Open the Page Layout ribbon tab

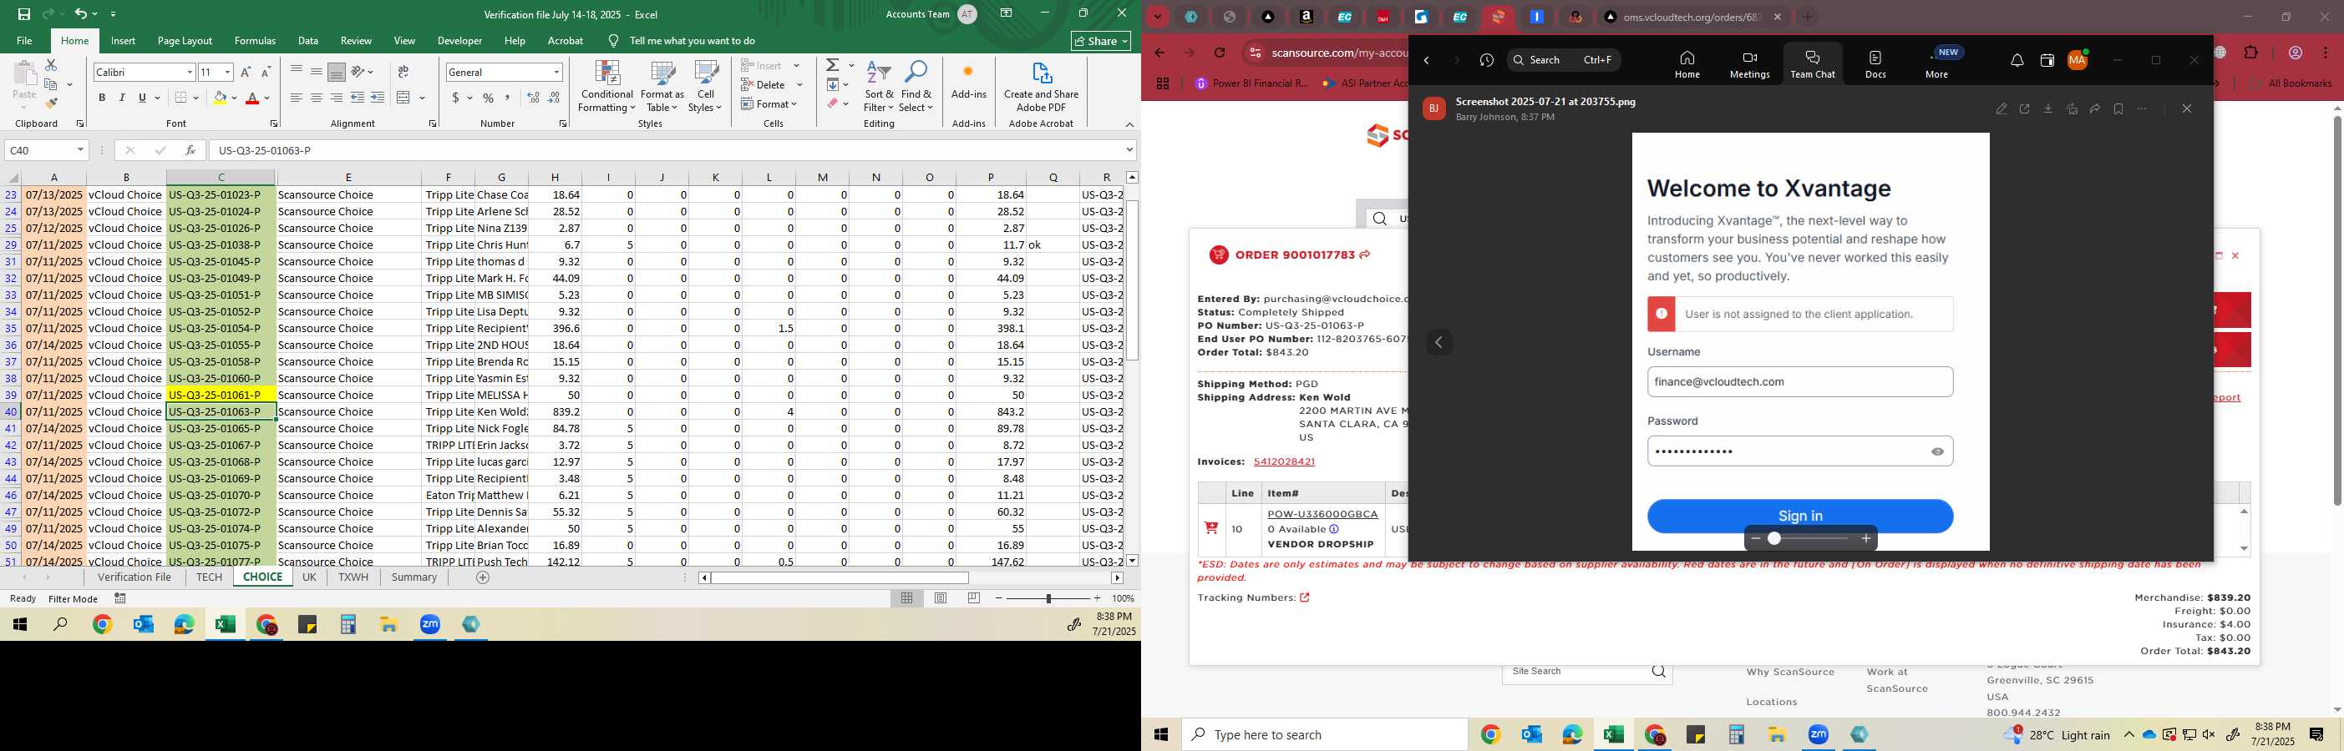pos(185,41)
